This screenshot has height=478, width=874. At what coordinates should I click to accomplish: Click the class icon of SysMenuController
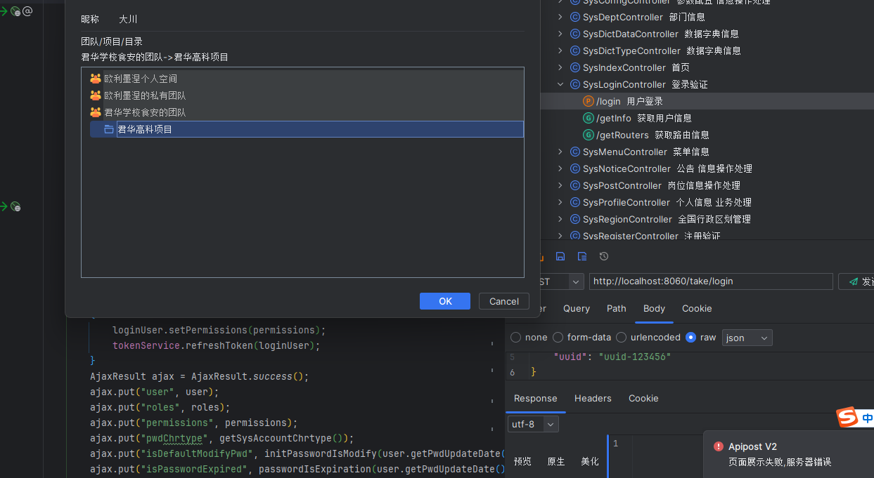click(575, 152)
